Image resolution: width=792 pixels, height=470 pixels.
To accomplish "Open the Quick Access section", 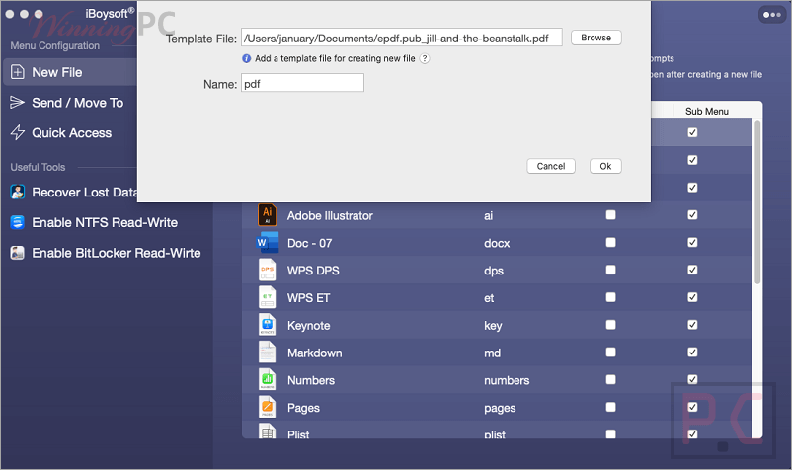I will click(x=72, y=132).
